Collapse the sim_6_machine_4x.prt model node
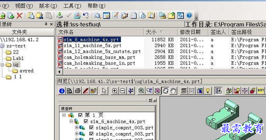 71,121
